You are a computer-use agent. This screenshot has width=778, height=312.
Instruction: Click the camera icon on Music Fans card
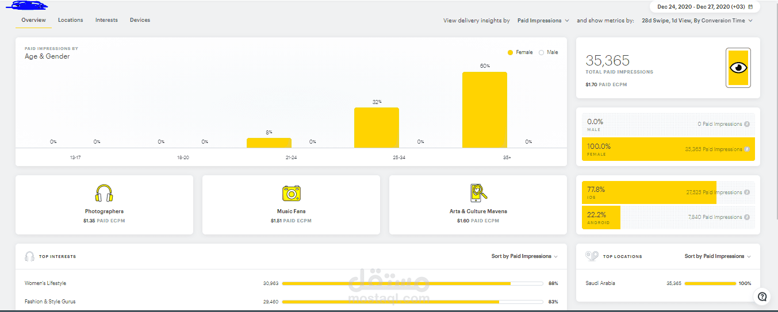(x=292, y=193)
